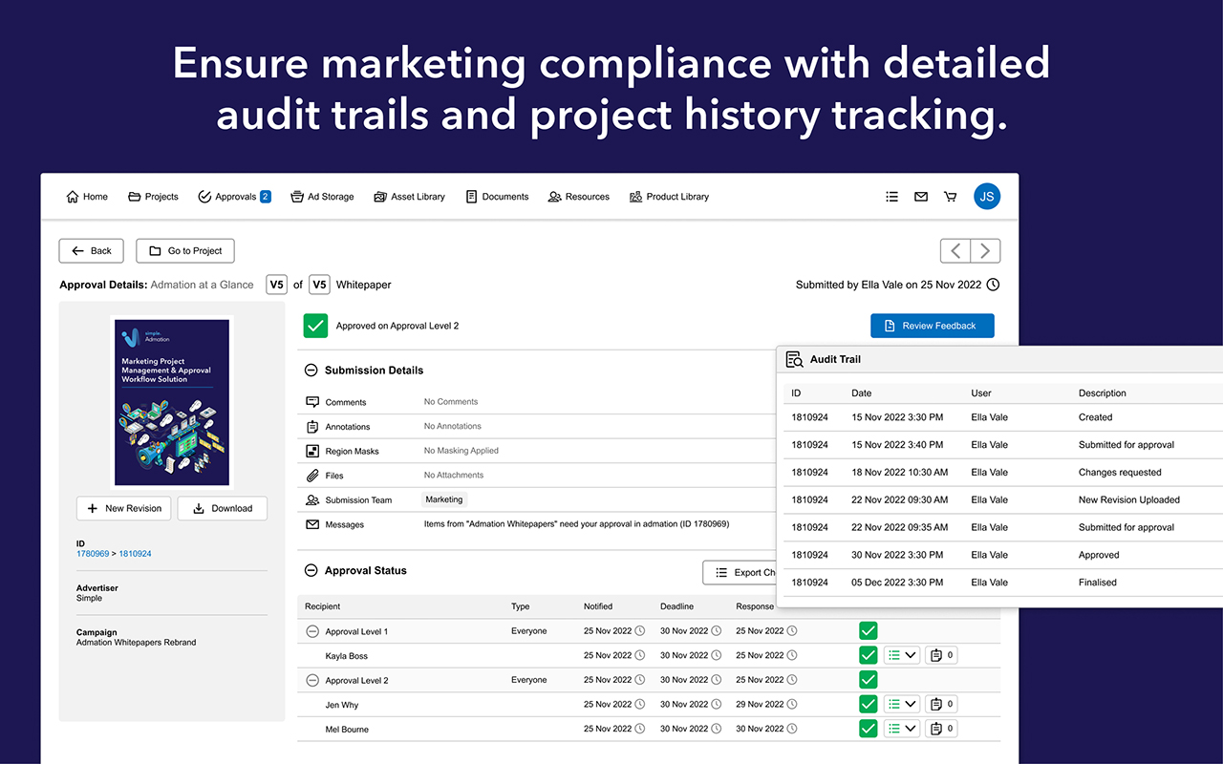Download the whitepaper file
Image resolution: width=1223 pixels, height=764 pixels.
[223, 508]
